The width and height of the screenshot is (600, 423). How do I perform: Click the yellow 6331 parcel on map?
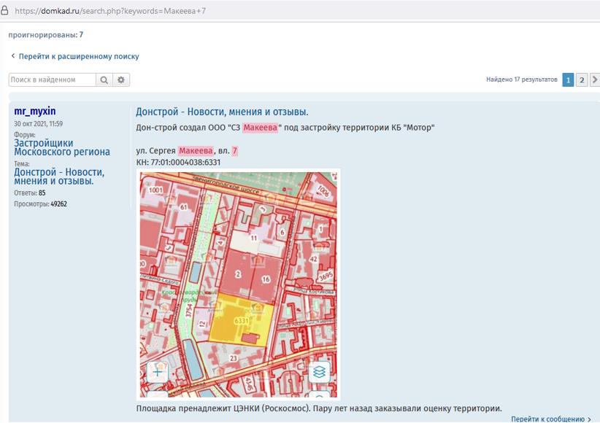(241, 321)
